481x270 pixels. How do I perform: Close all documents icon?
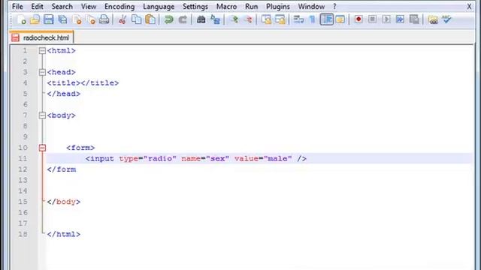pyautogui.click(x=91, y=19)
